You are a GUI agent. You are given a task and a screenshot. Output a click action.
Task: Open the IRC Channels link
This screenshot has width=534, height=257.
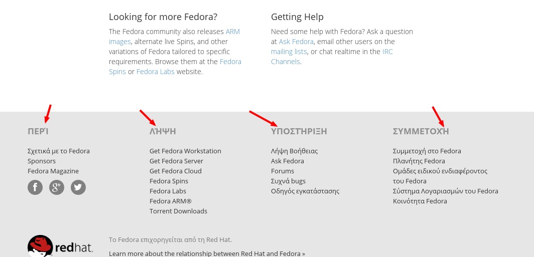pyautogui.click(x=387, y=52)
